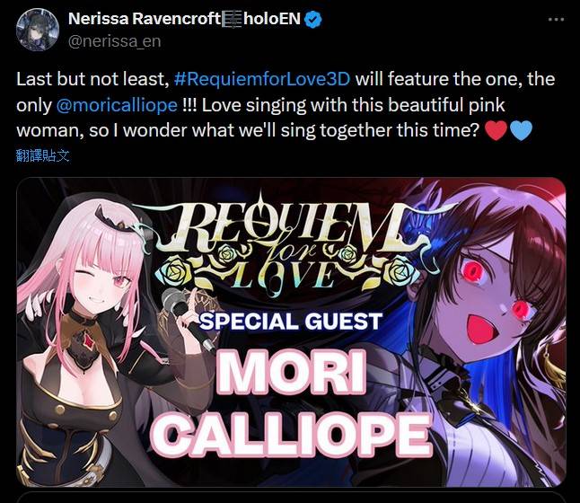Viewport: 580px width, 503px height.
Task: Click the SPECIAL GUEST caption in image
Action: coord(291,322)
